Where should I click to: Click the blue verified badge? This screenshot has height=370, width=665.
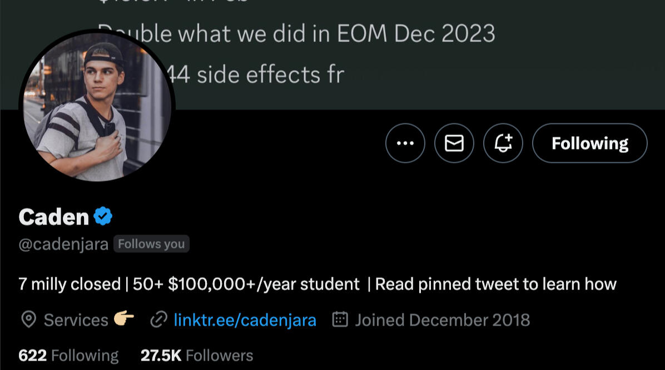pyautogui.click(x=103, y=216)
